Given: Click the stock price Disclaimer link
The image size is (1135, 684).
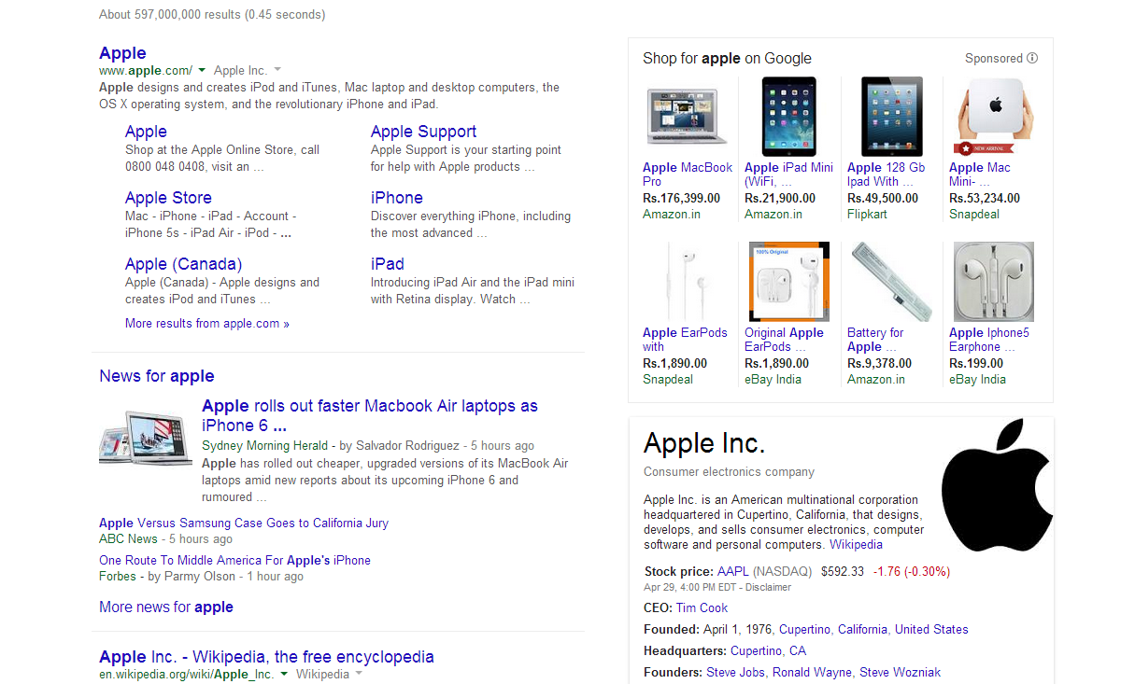Looking at the screenshot, I should (768, 588).
